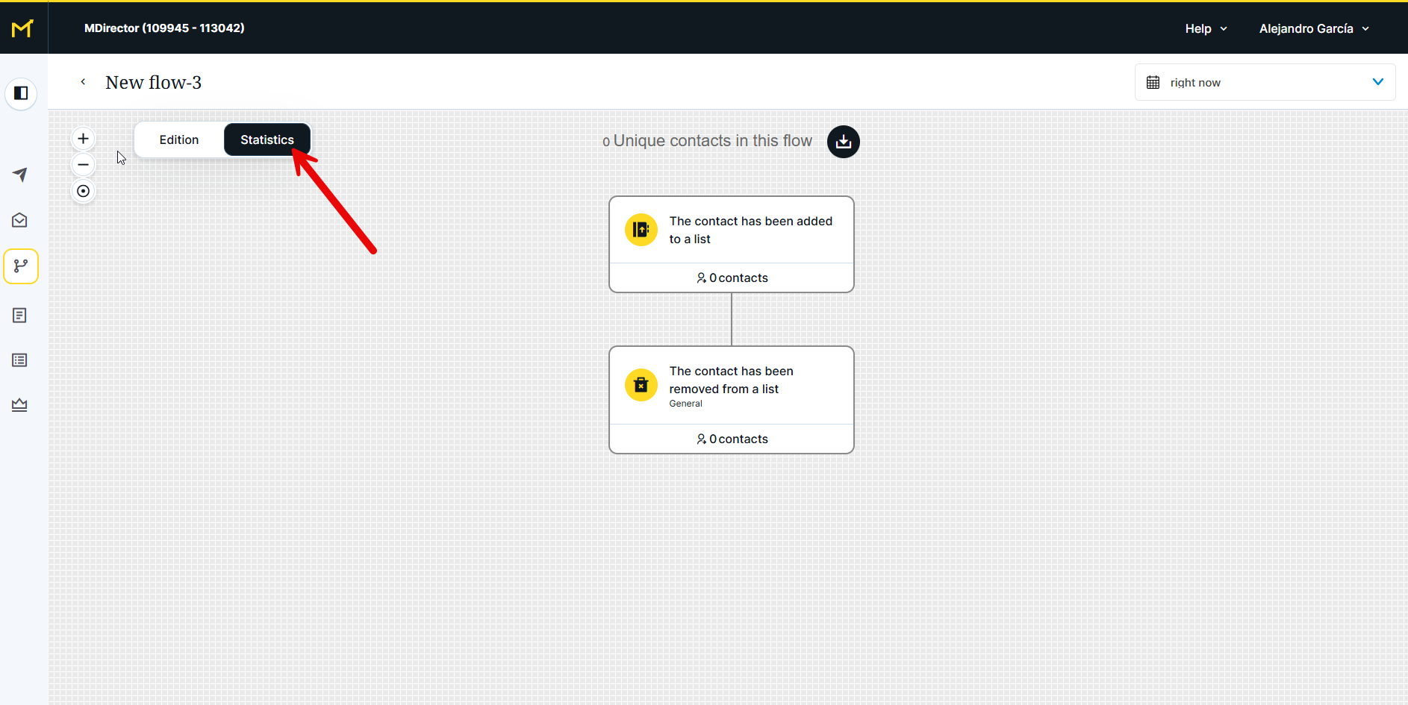
Task: Open the Alejandro García account menu
Action: [x=1313, y=28]
